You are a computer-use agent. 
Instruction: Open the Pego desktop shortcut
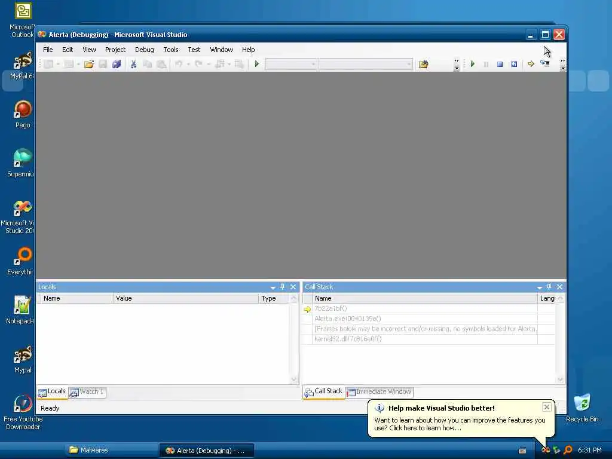(23, 114)
